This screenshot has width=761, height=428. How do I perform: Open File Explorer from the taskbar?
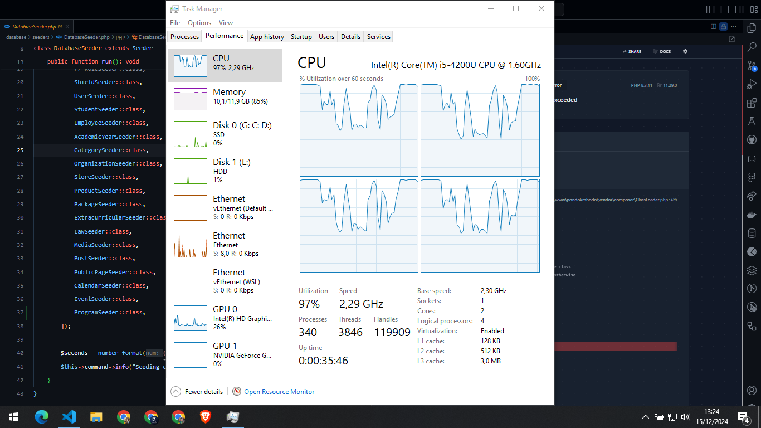[x=96, y=416]
